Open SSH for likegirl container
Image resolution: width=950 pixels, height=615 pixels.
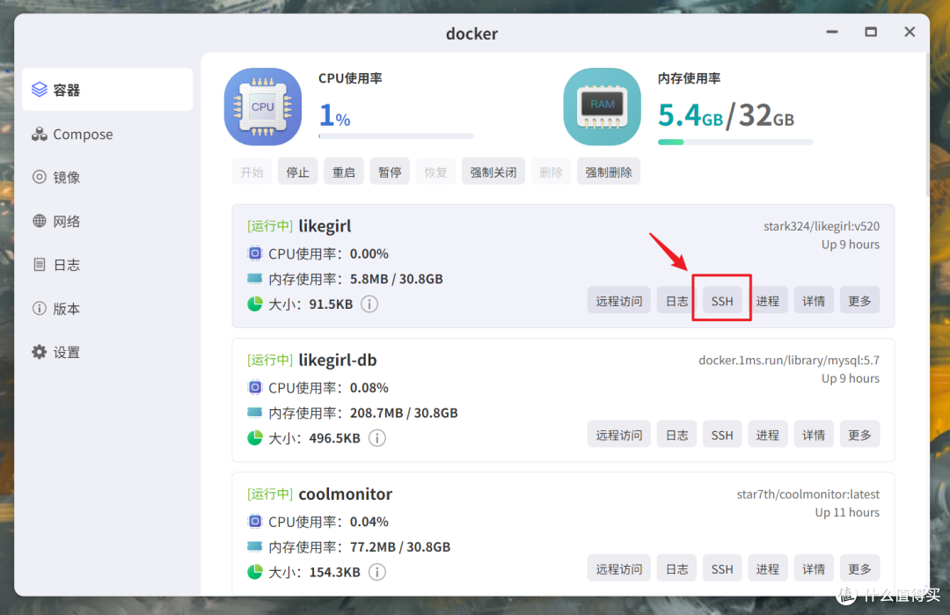point(722,301)
